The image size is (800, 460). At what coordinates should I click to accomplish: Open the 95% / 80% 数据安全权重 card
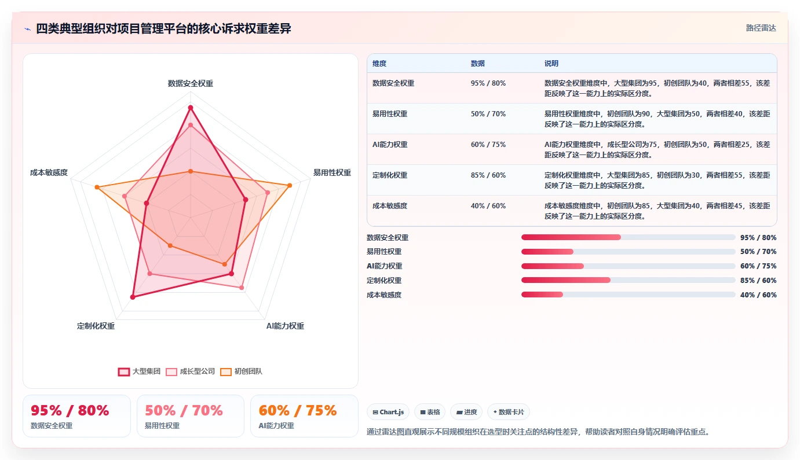pos(76,416)
